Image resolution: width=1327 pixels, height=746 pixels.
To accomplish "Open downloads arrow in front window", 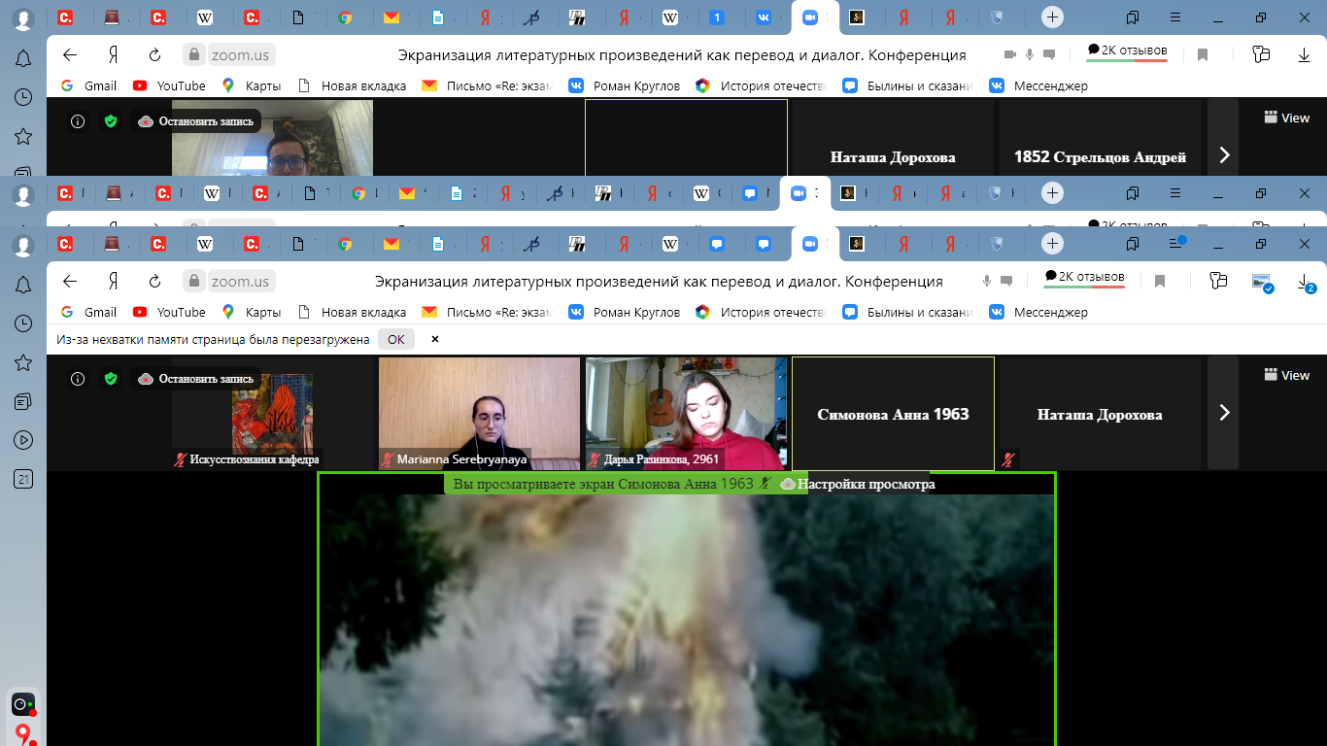I will pos(1305,283).
